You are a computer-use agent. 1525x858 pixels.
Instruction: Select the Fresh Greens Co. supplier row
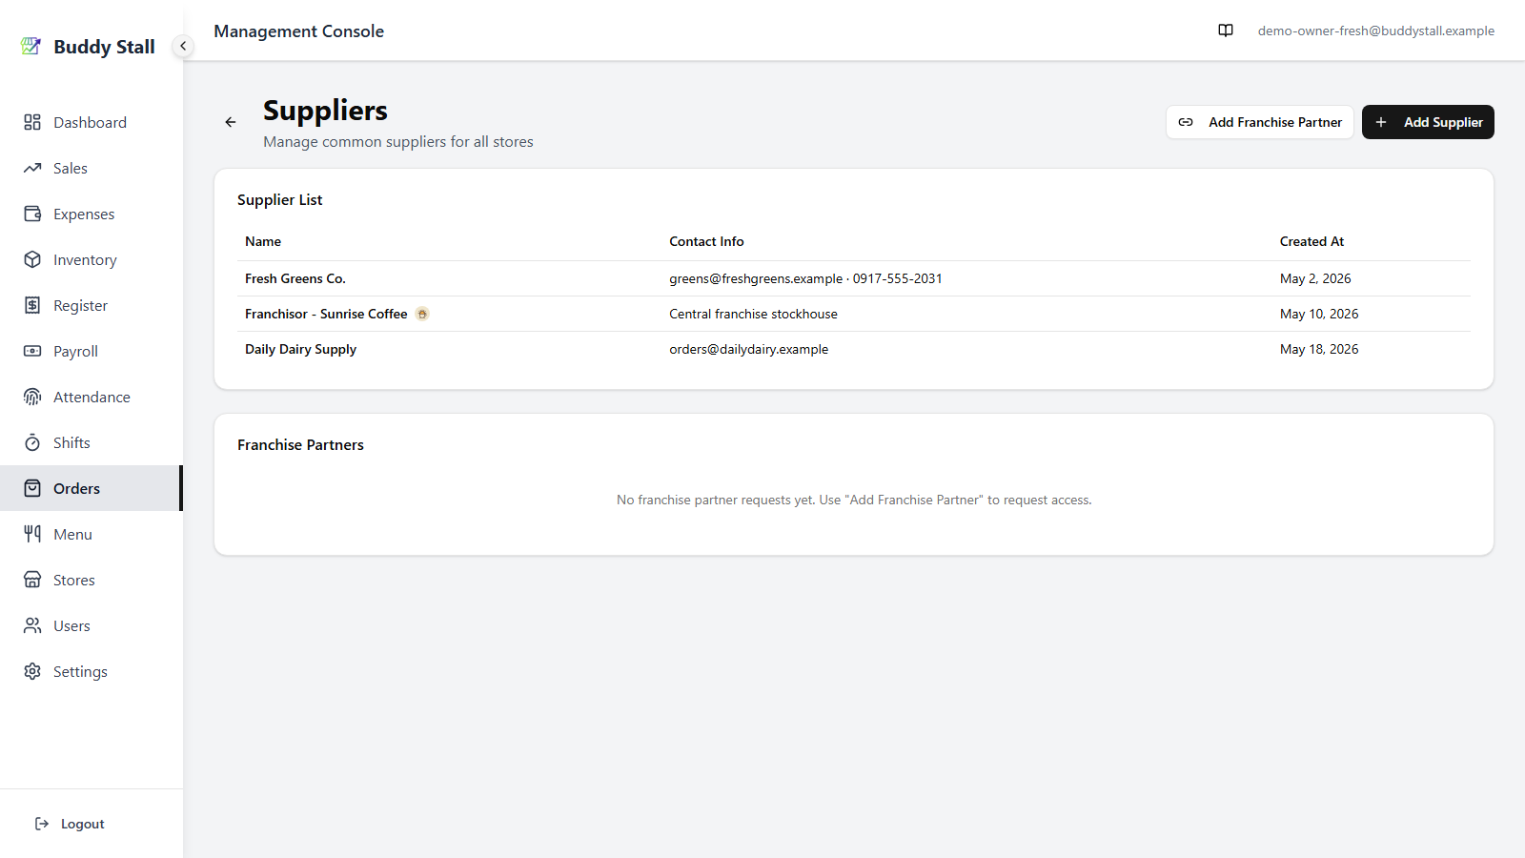[x=854, y=278]
